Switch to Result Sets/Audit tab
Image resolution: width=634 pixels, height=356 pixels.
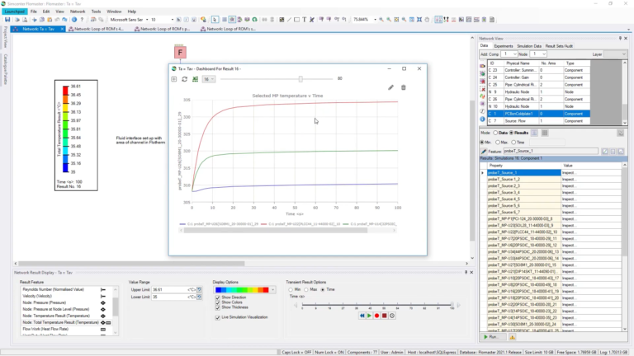[559, 46]
